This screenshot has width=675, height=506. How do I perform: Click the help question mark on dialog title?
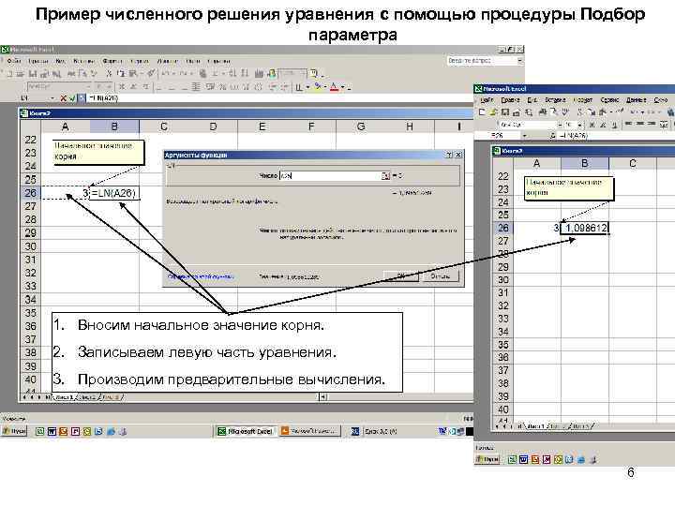[449, 155]
